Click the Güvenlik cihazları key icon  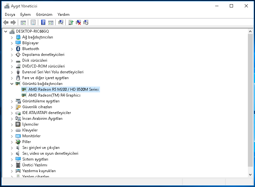tap(18, 107)
